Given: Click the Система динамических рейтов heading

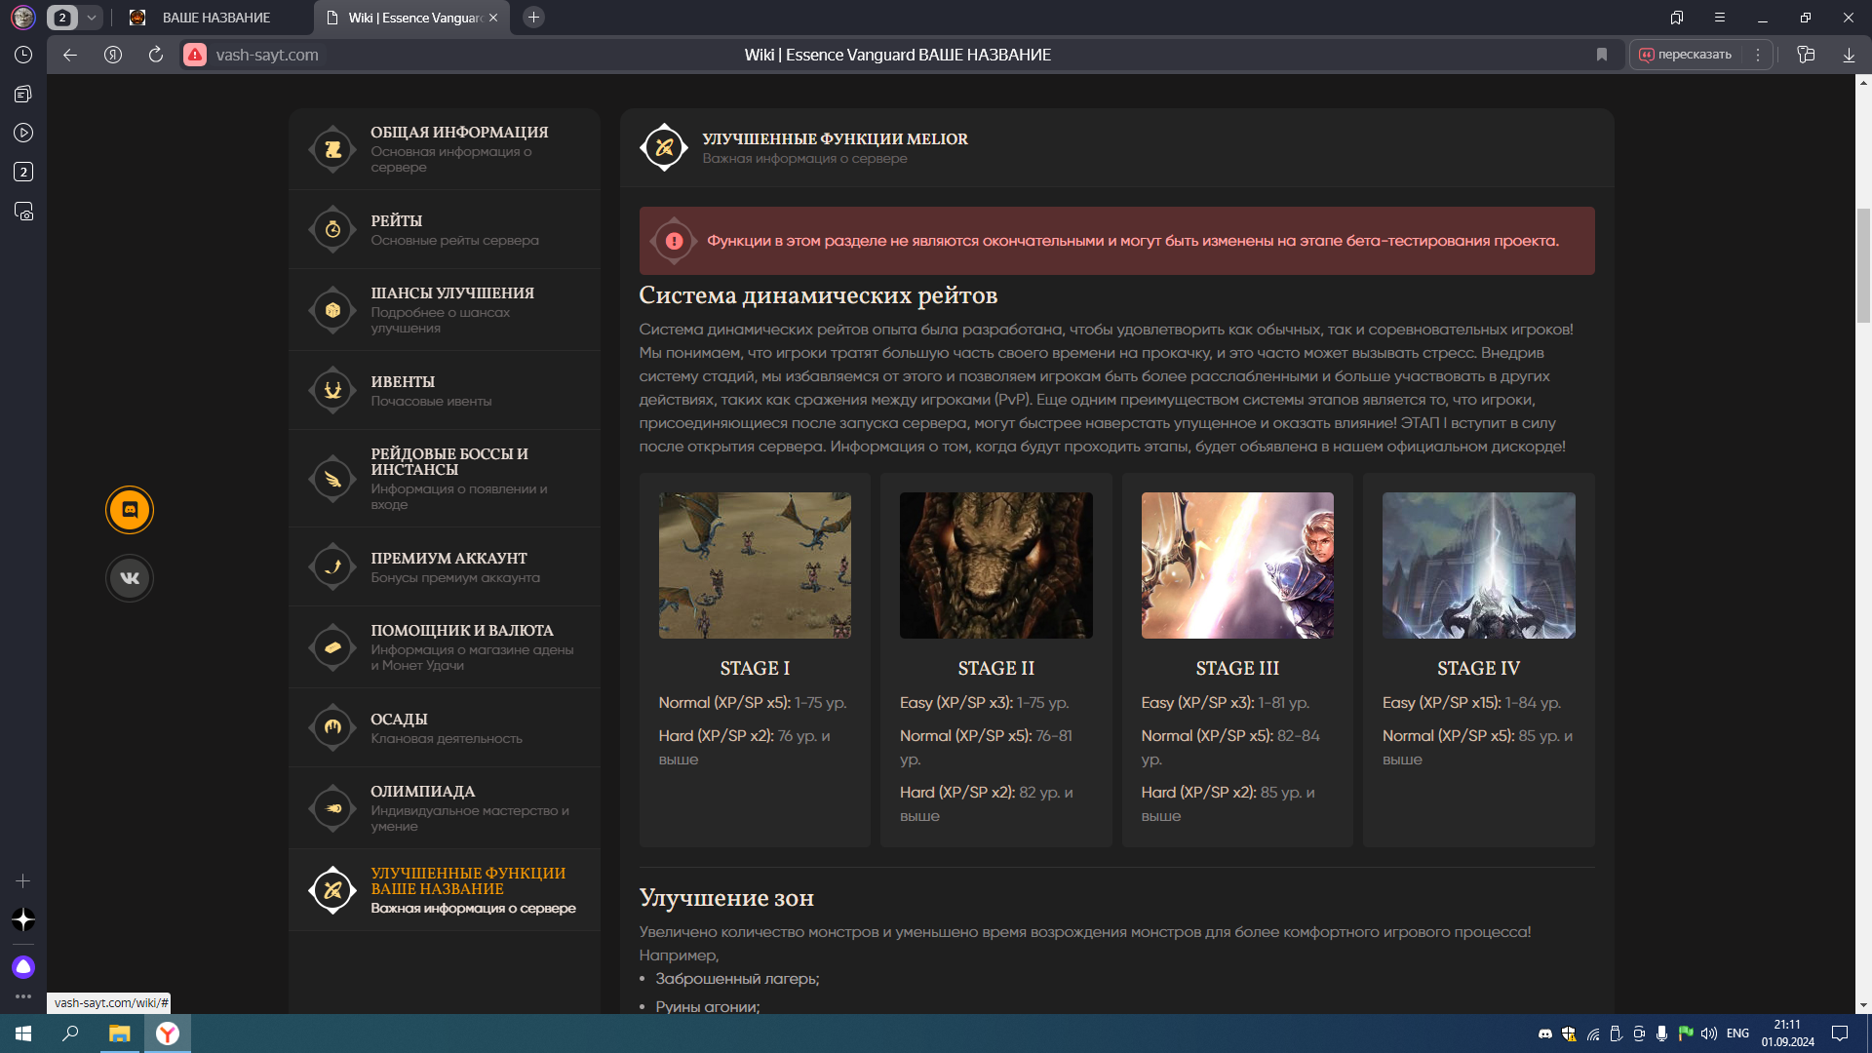Looking at the screenshot, I should (x=818, y=295).
